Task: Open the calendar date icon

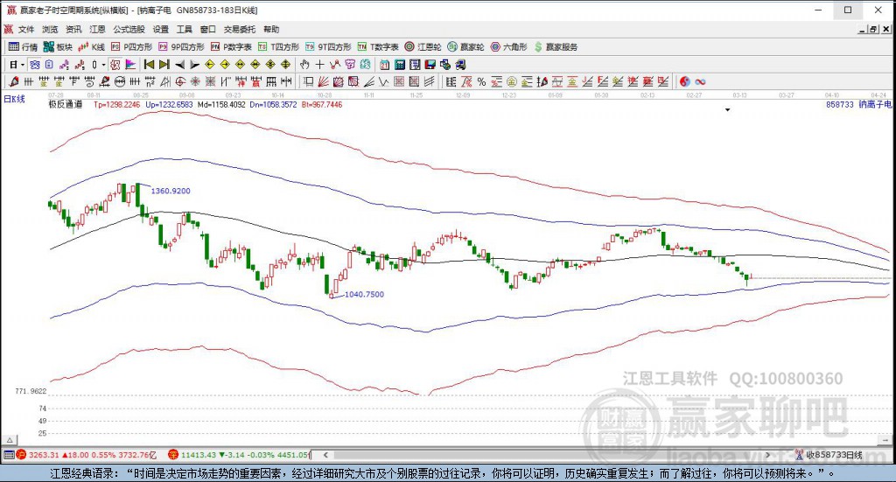Action: [385, 65]
